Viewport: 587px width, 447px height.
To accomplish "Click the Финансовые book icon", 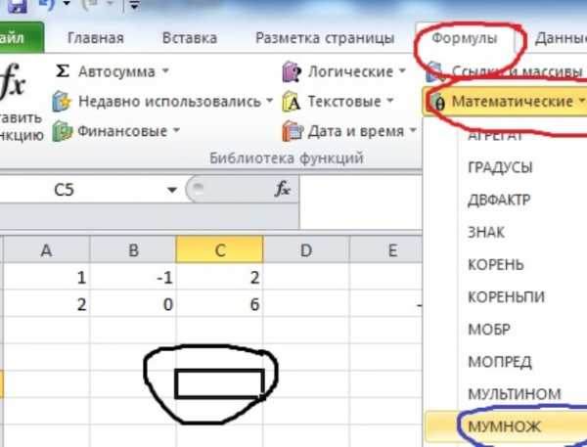I will [62, 131].
